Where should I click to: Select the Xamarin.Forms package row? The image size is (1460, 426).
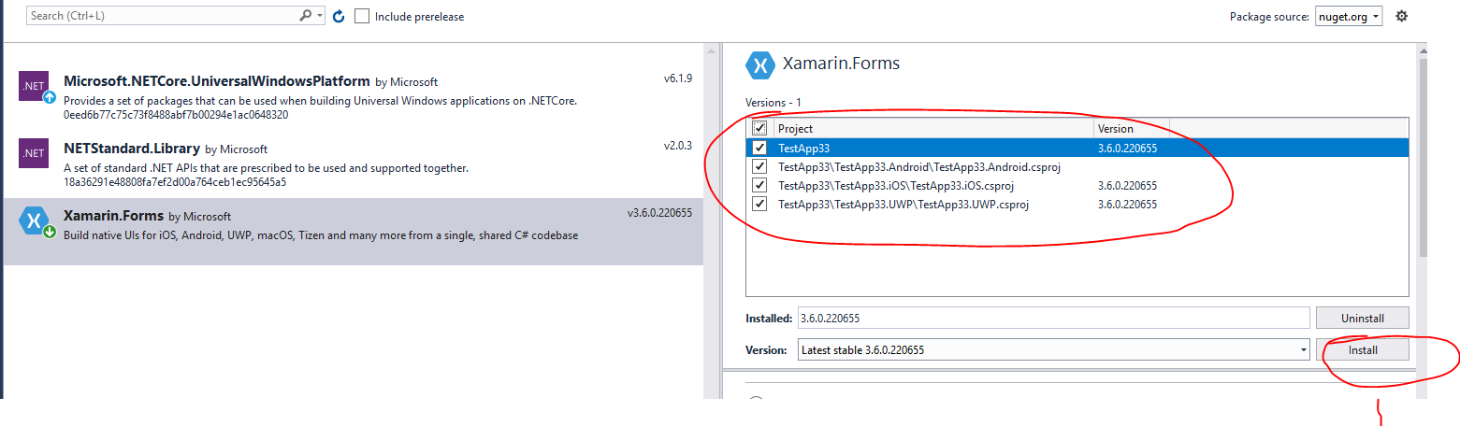[x=353, y=232]
